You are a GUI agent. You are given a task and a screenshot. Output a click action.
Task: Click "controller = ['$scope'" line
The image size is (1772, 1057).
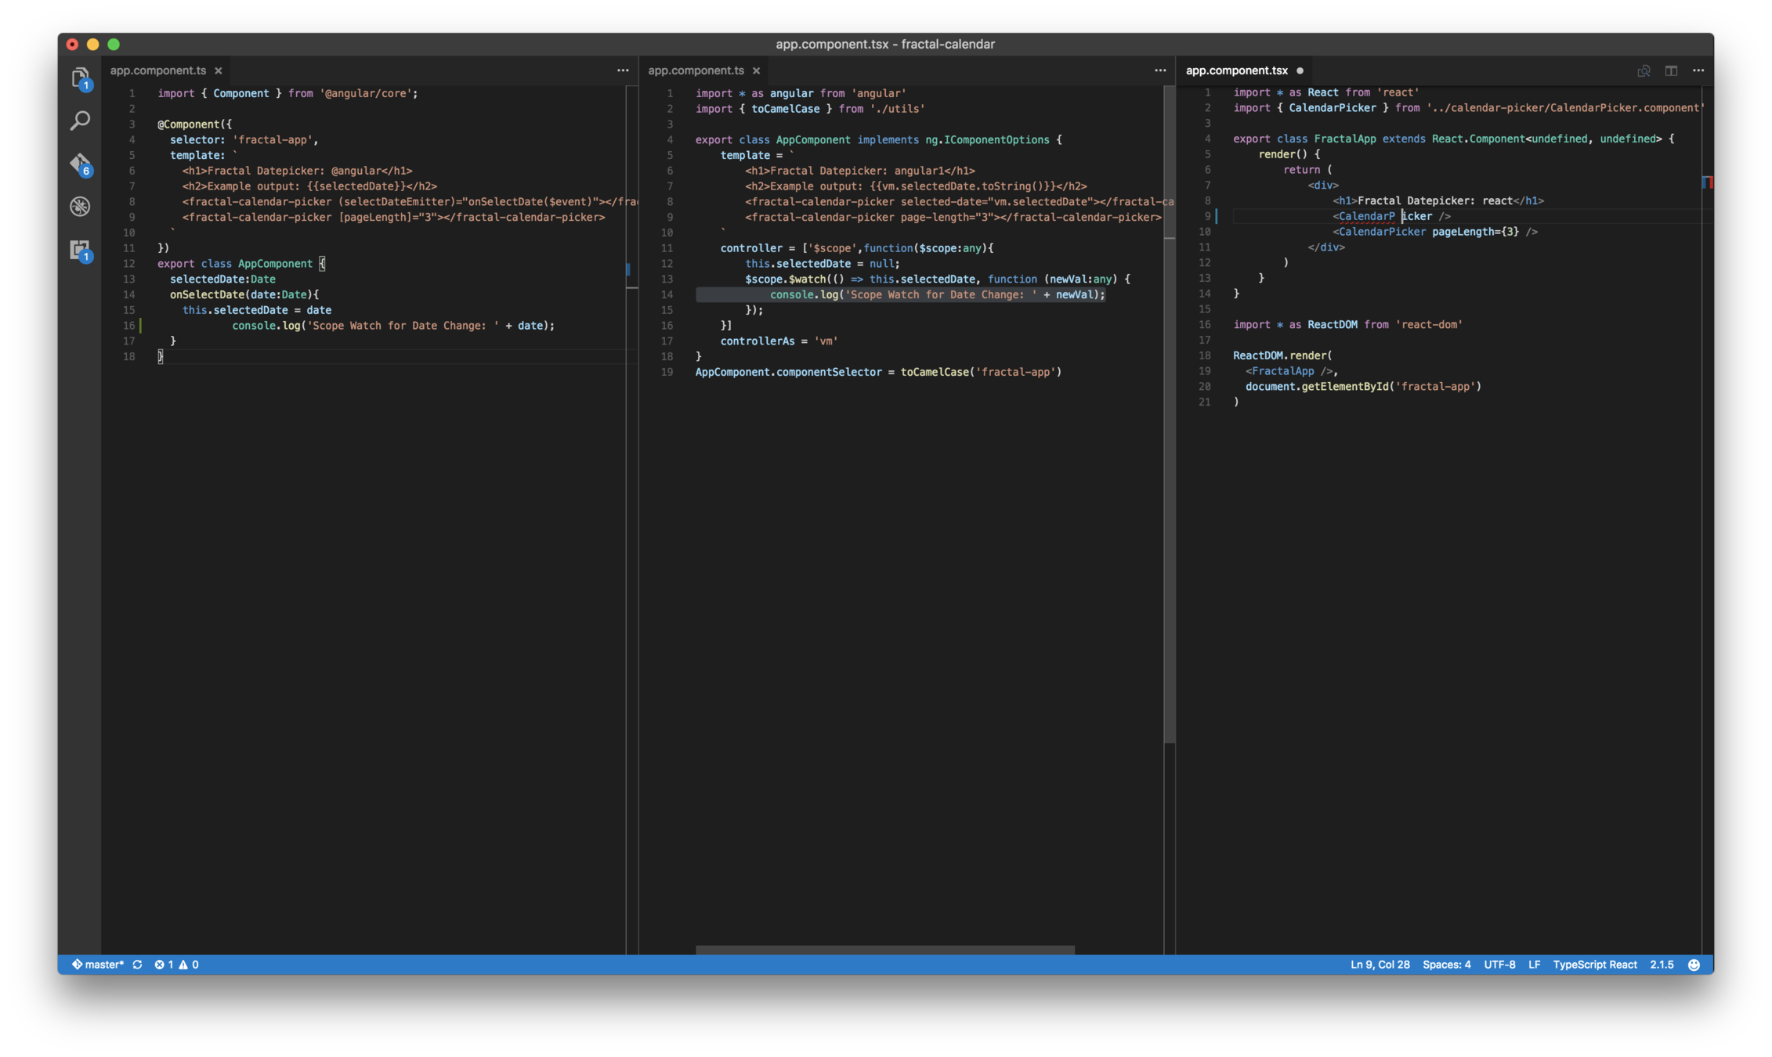tap(857, 248)
